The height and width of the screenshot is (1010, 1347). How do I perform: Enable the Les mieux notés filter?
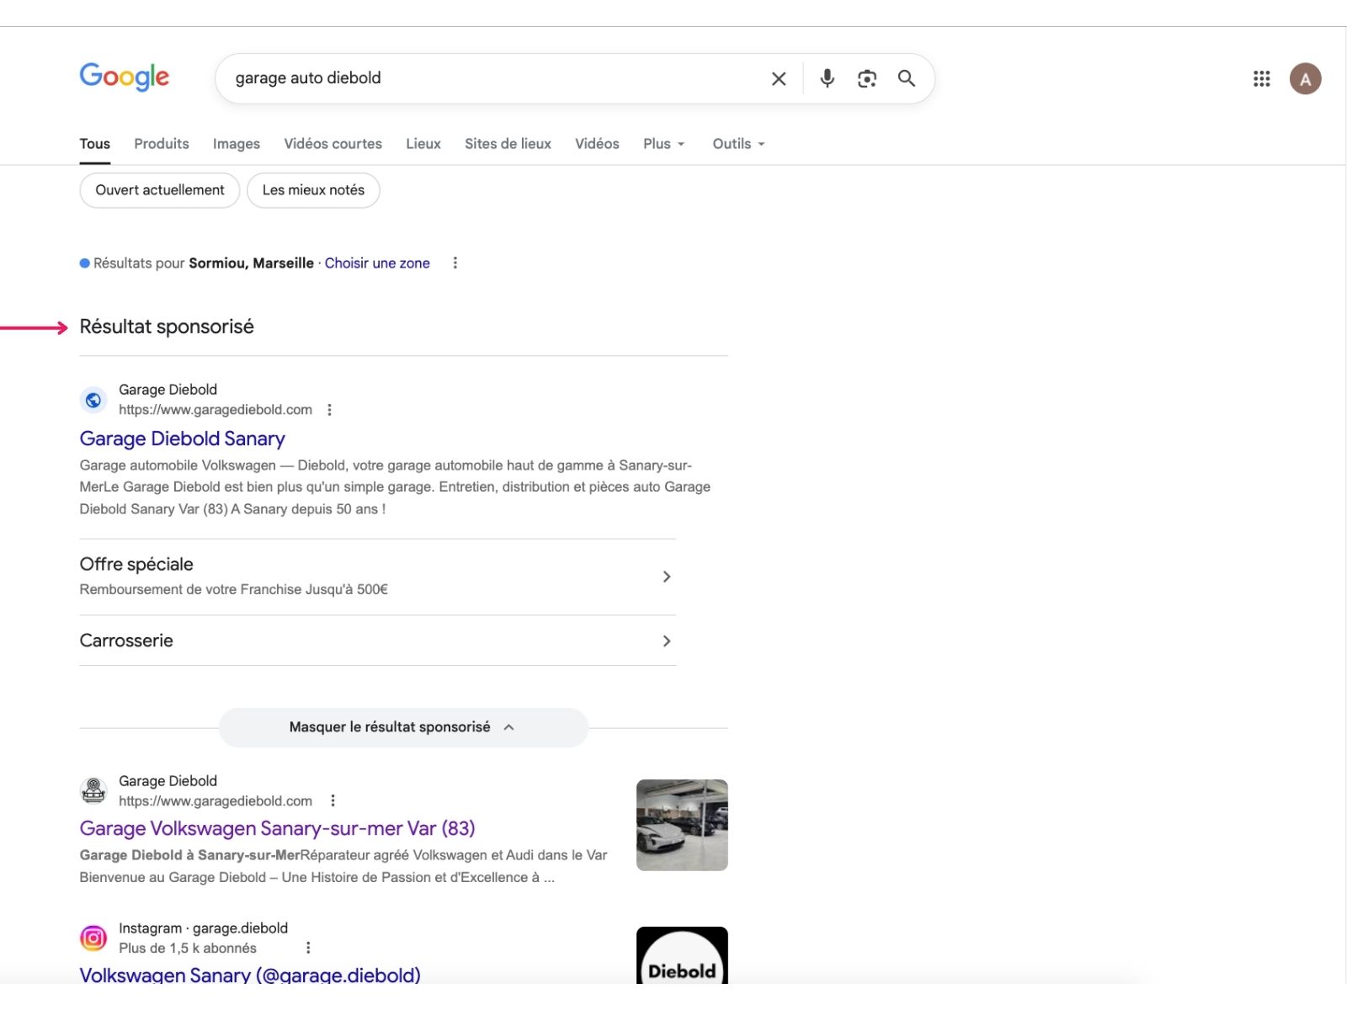(x=313, y=190)
